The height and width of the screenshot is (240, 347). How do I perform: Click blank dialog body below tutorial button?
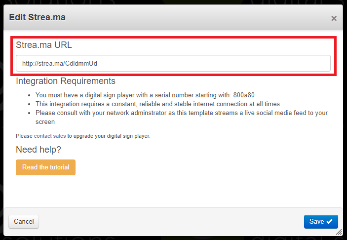coord(173,192)
